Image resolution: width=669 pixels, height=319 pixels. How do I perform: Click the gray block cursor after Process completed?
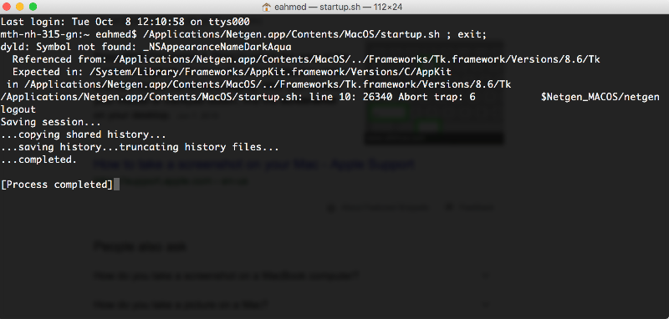[116, 185]
